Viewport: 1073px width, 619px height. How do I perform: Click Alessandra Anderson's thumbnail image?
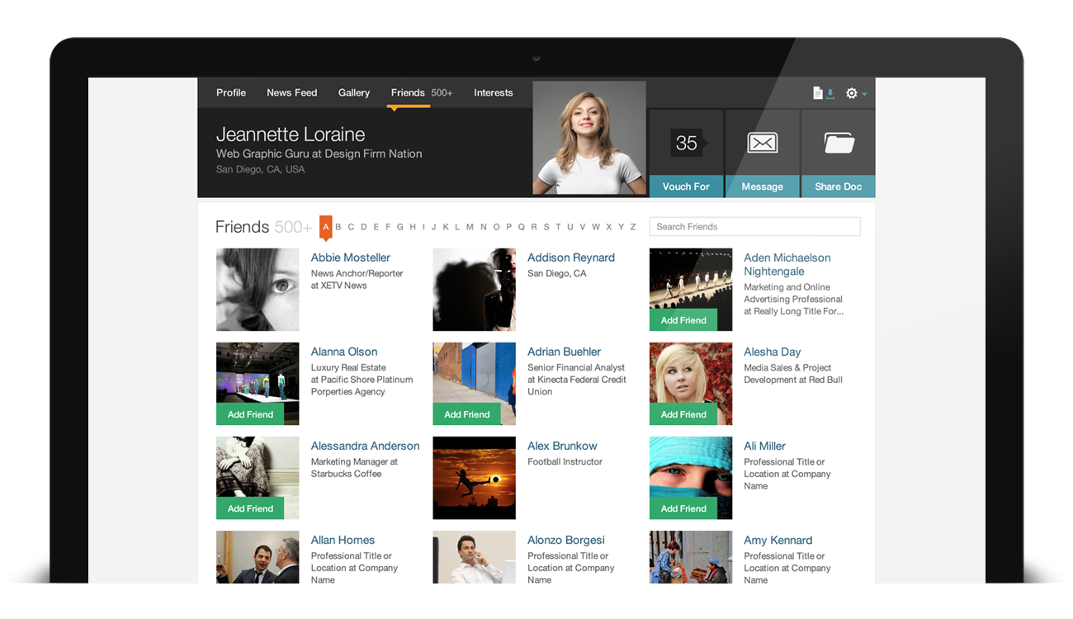click(x=258, y=467)
